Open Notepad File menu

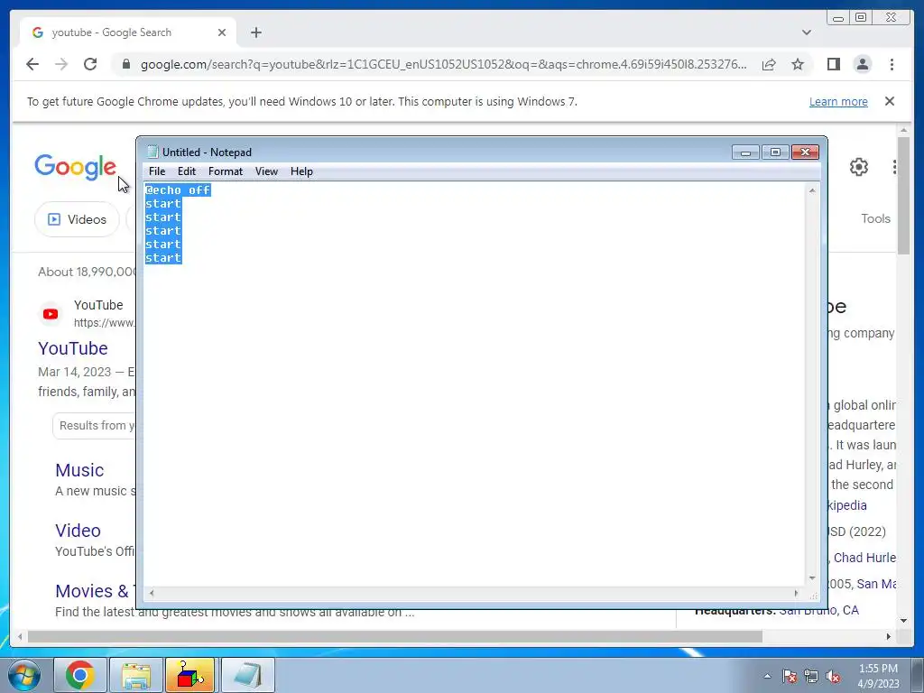(x=157, y=171)
